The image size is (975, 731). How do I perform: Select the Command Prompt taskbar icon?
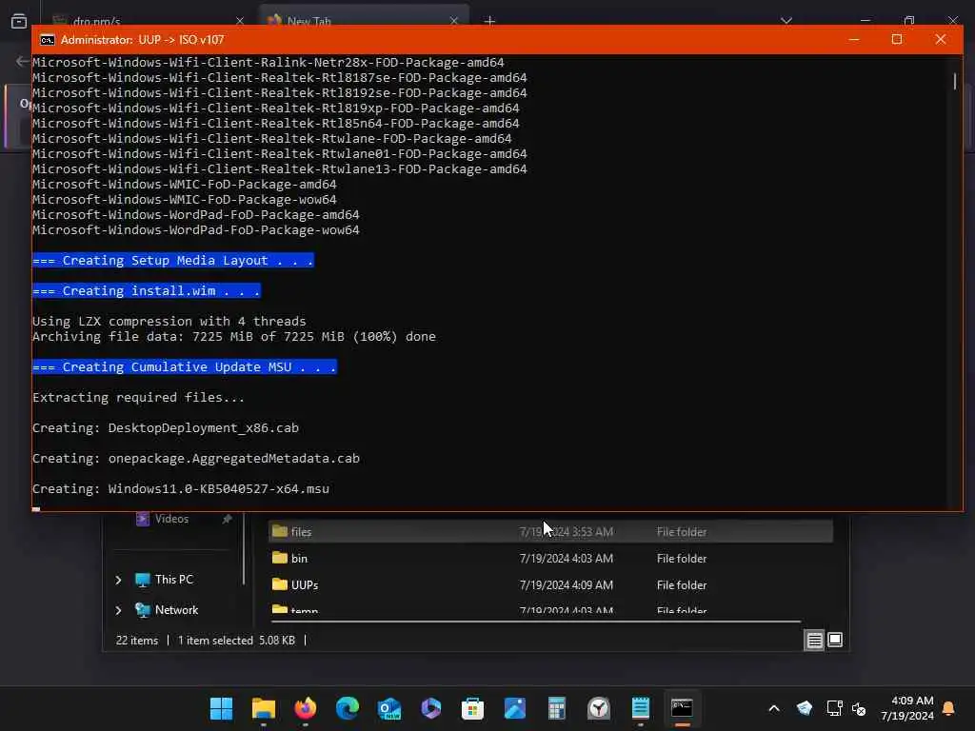[682, 708]
